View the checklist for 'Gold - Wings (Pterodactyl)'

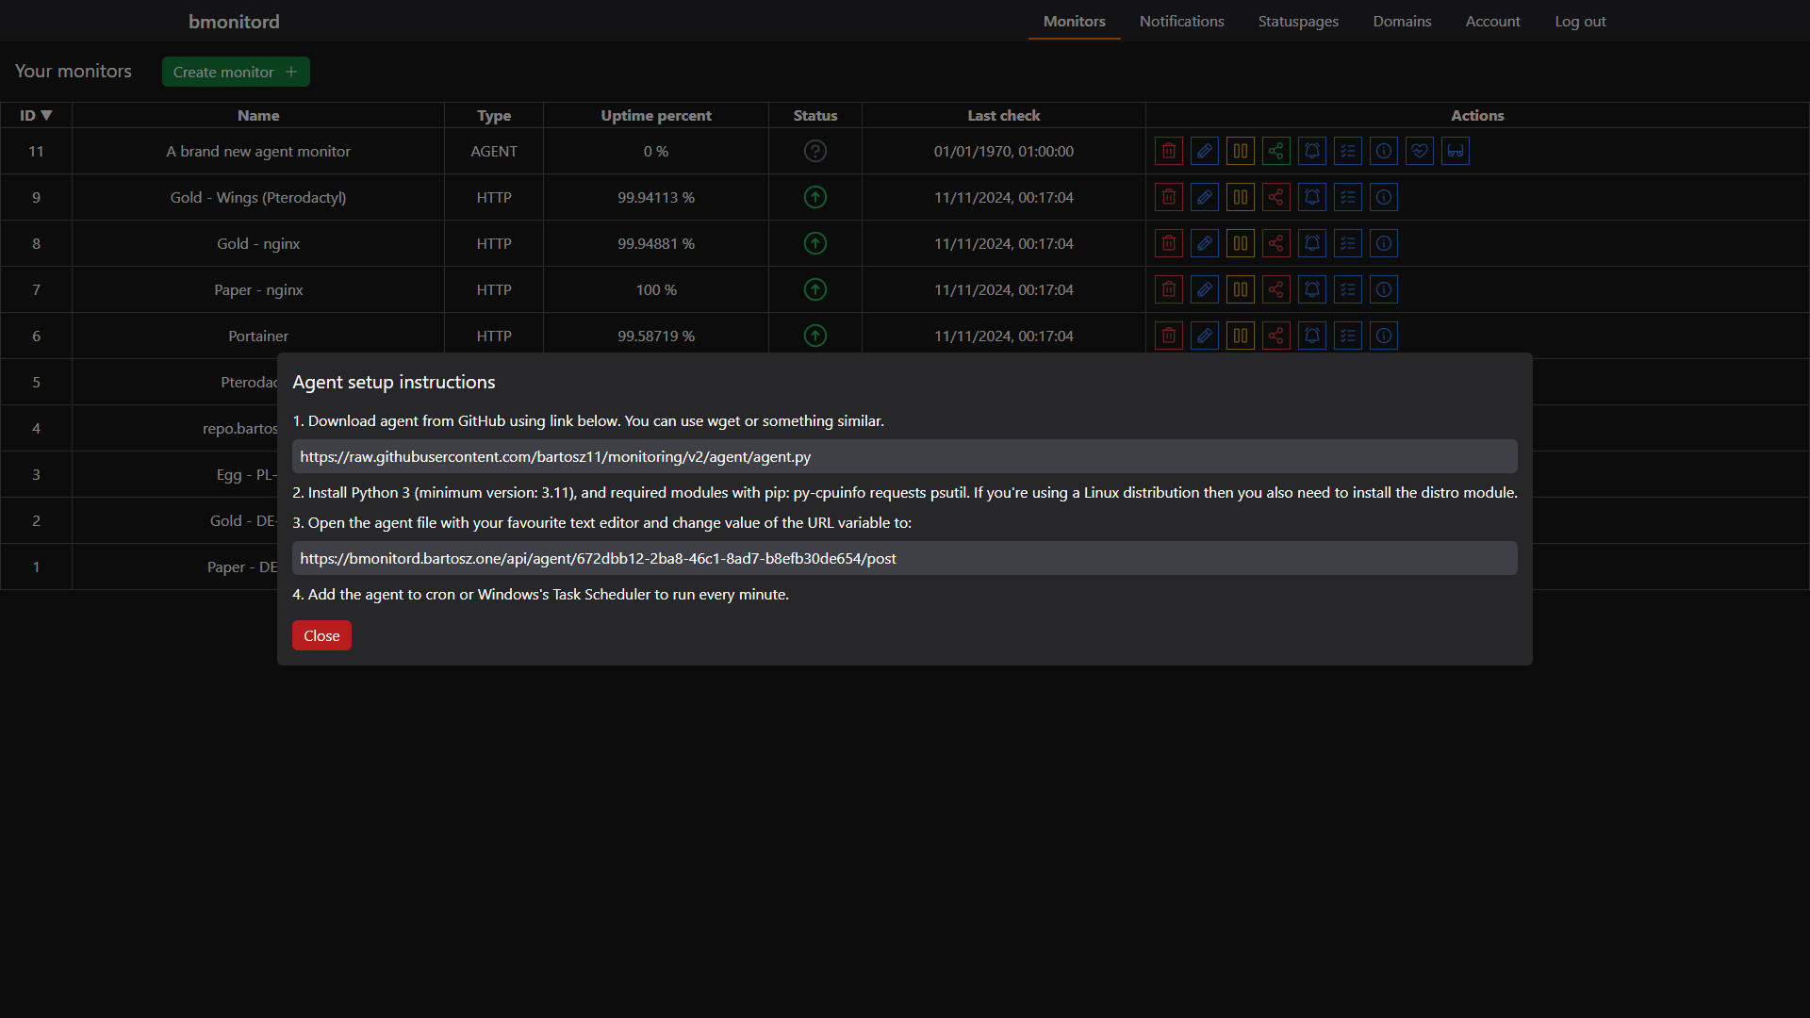(x=1347, y=197)
